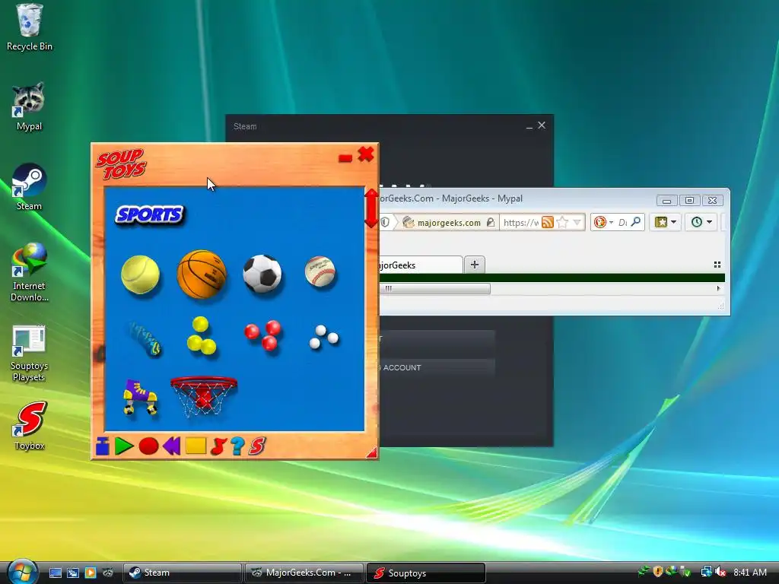Click the blue weight icon in Souptoys toolbar
Image resolution: width=779 pixels, height=584 pixels.
(103, 446)
